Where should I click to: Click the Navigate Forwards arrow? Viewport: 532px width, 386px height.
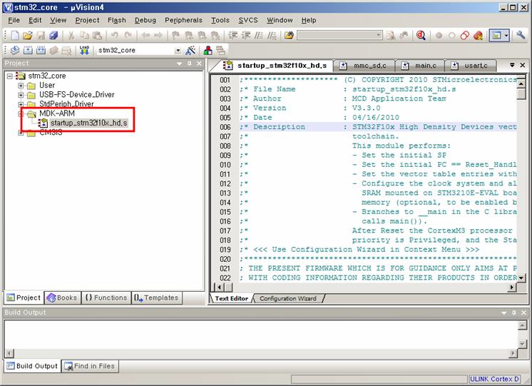(x=158, y=35)
